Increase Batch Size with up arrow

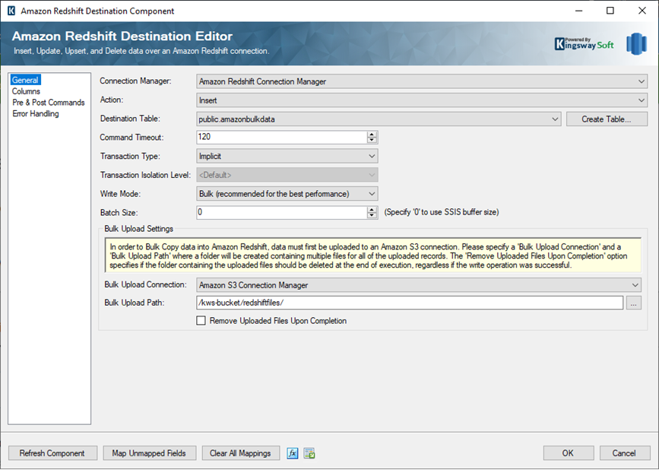click(372, 209)
